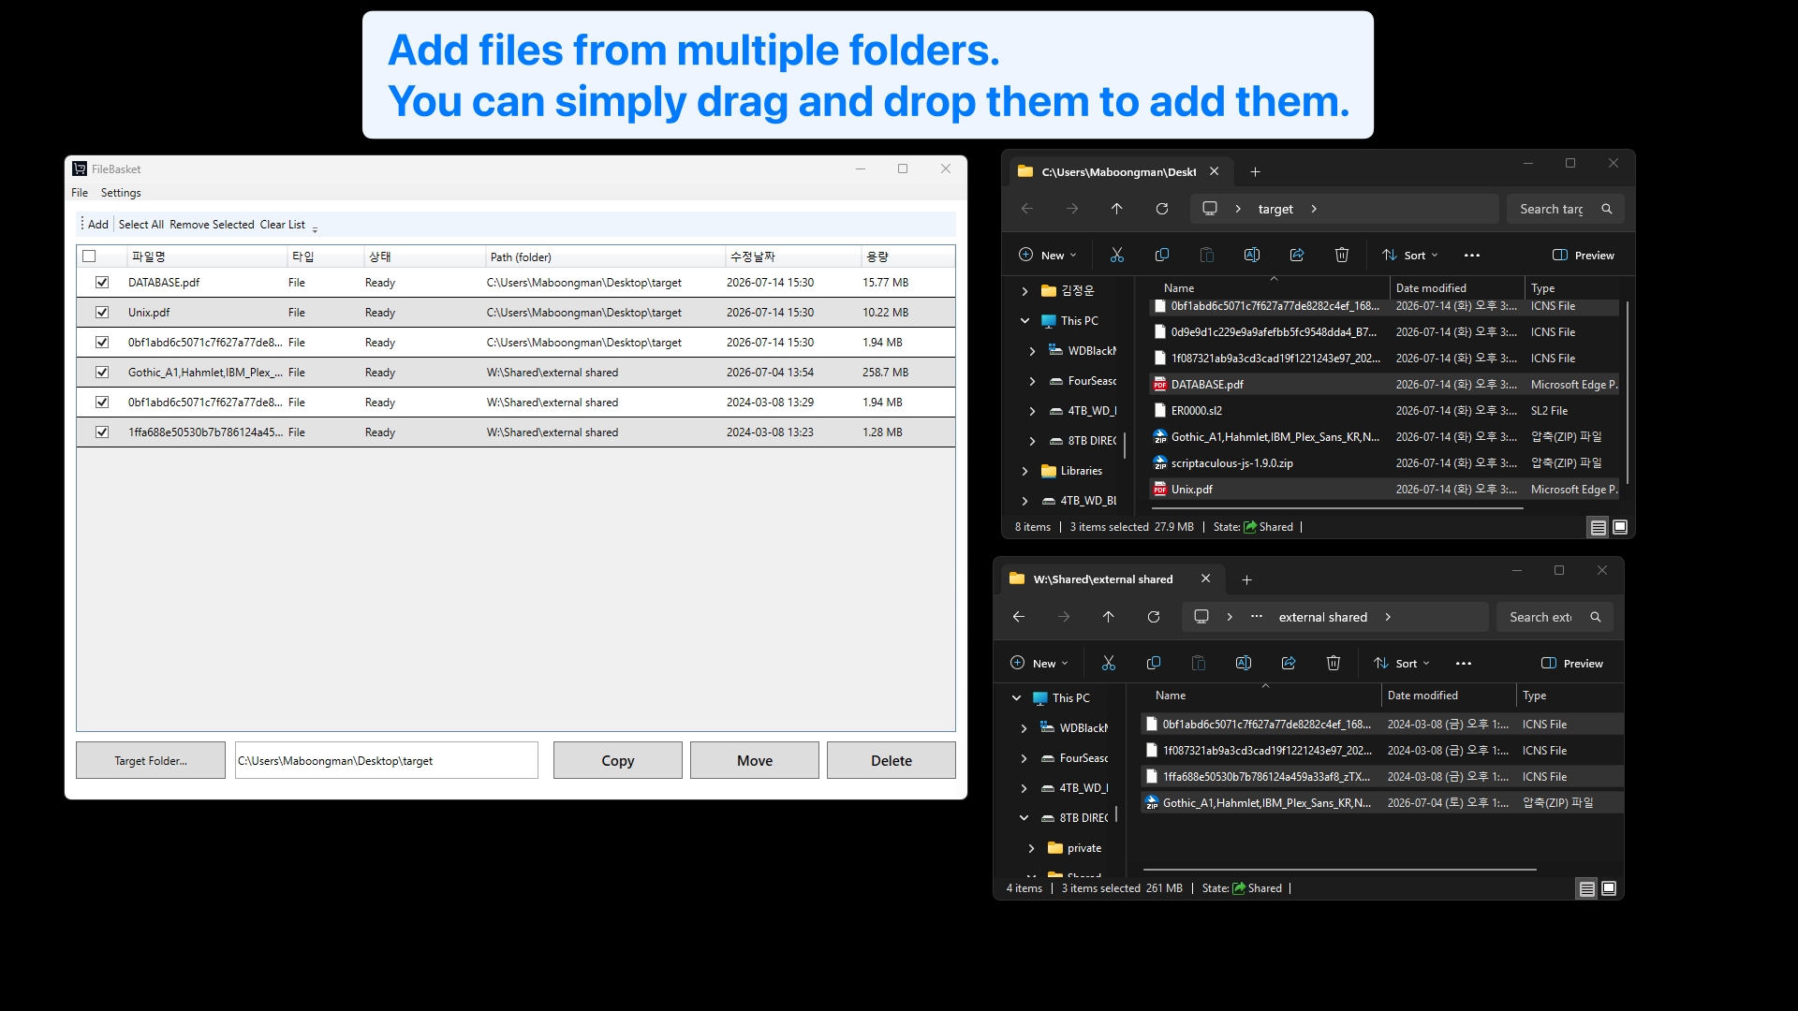Go up one level in target Explorer window
The width and height of the screenshot is (1798, 1011).
pyautogui.click(x=1117, y=209)
